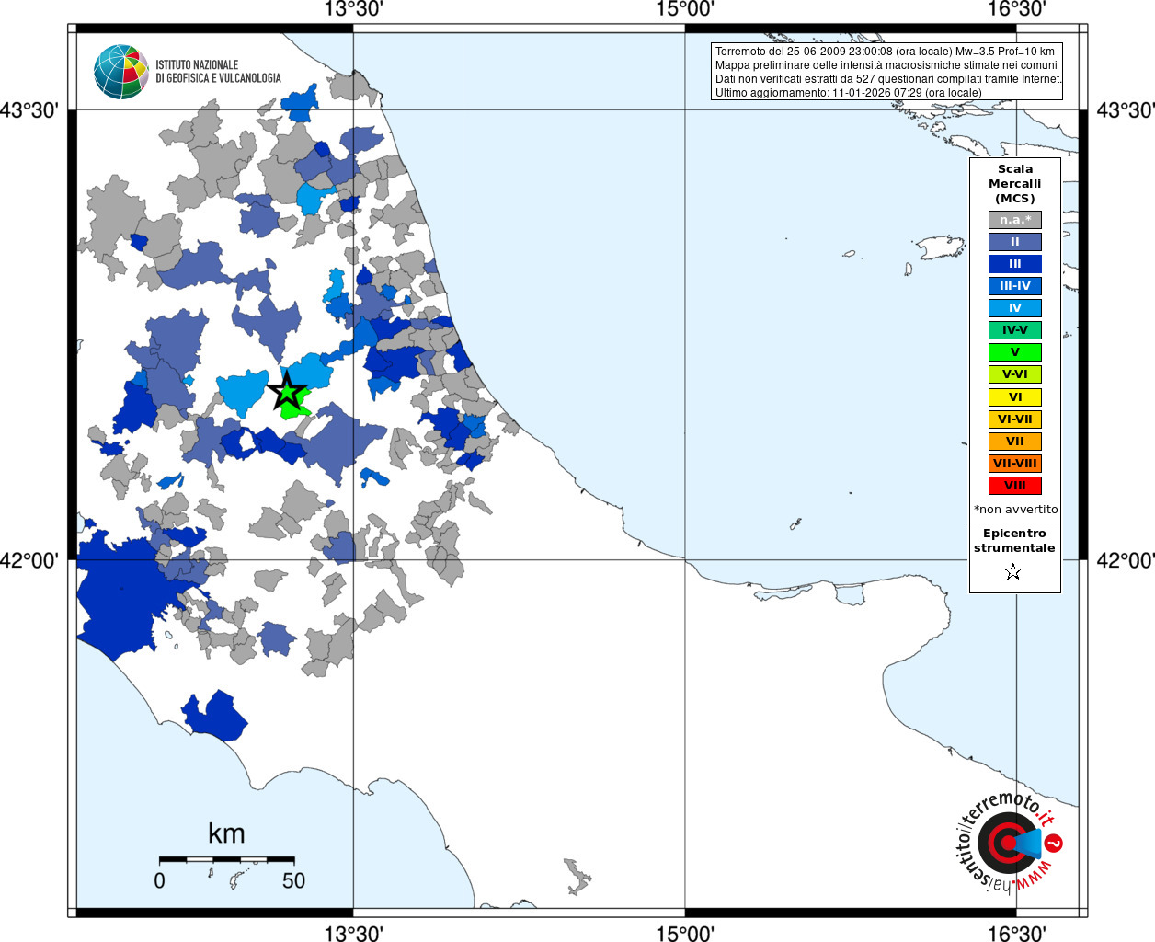Select the II legend swatch
The image size is (1155, 942).
(1015, 242)
